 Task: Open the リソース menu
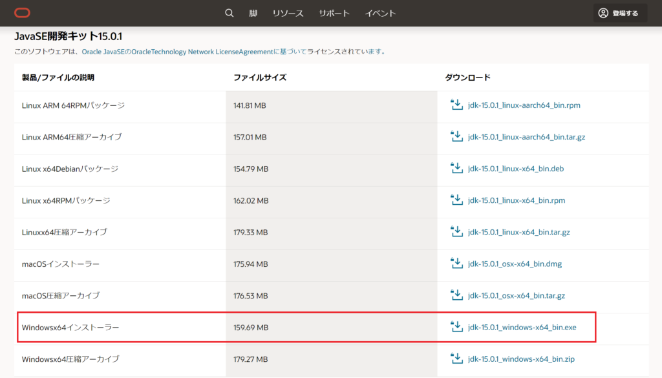288,13
